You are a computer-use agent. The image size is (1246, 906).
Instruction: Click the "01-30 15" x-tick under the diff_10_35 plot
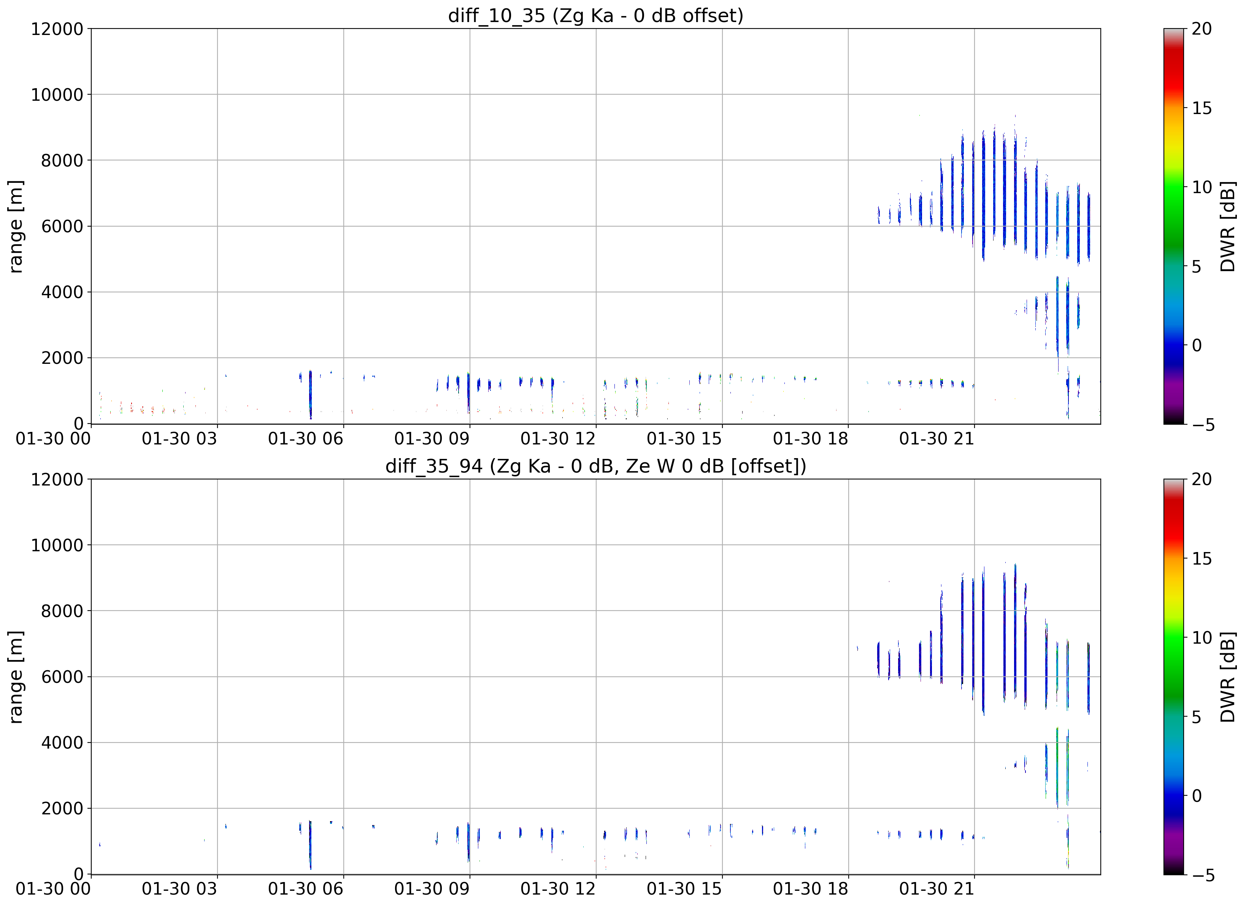click(684, 438)
